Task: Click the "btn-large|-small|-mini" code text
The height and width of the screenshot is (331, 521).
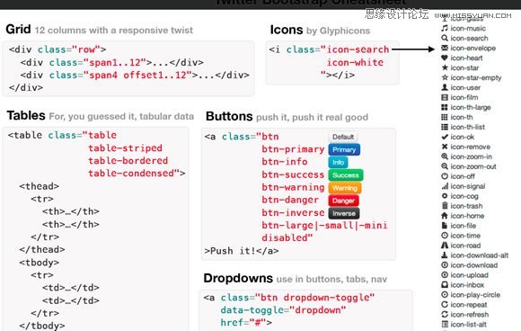Action: coord(324,226)
